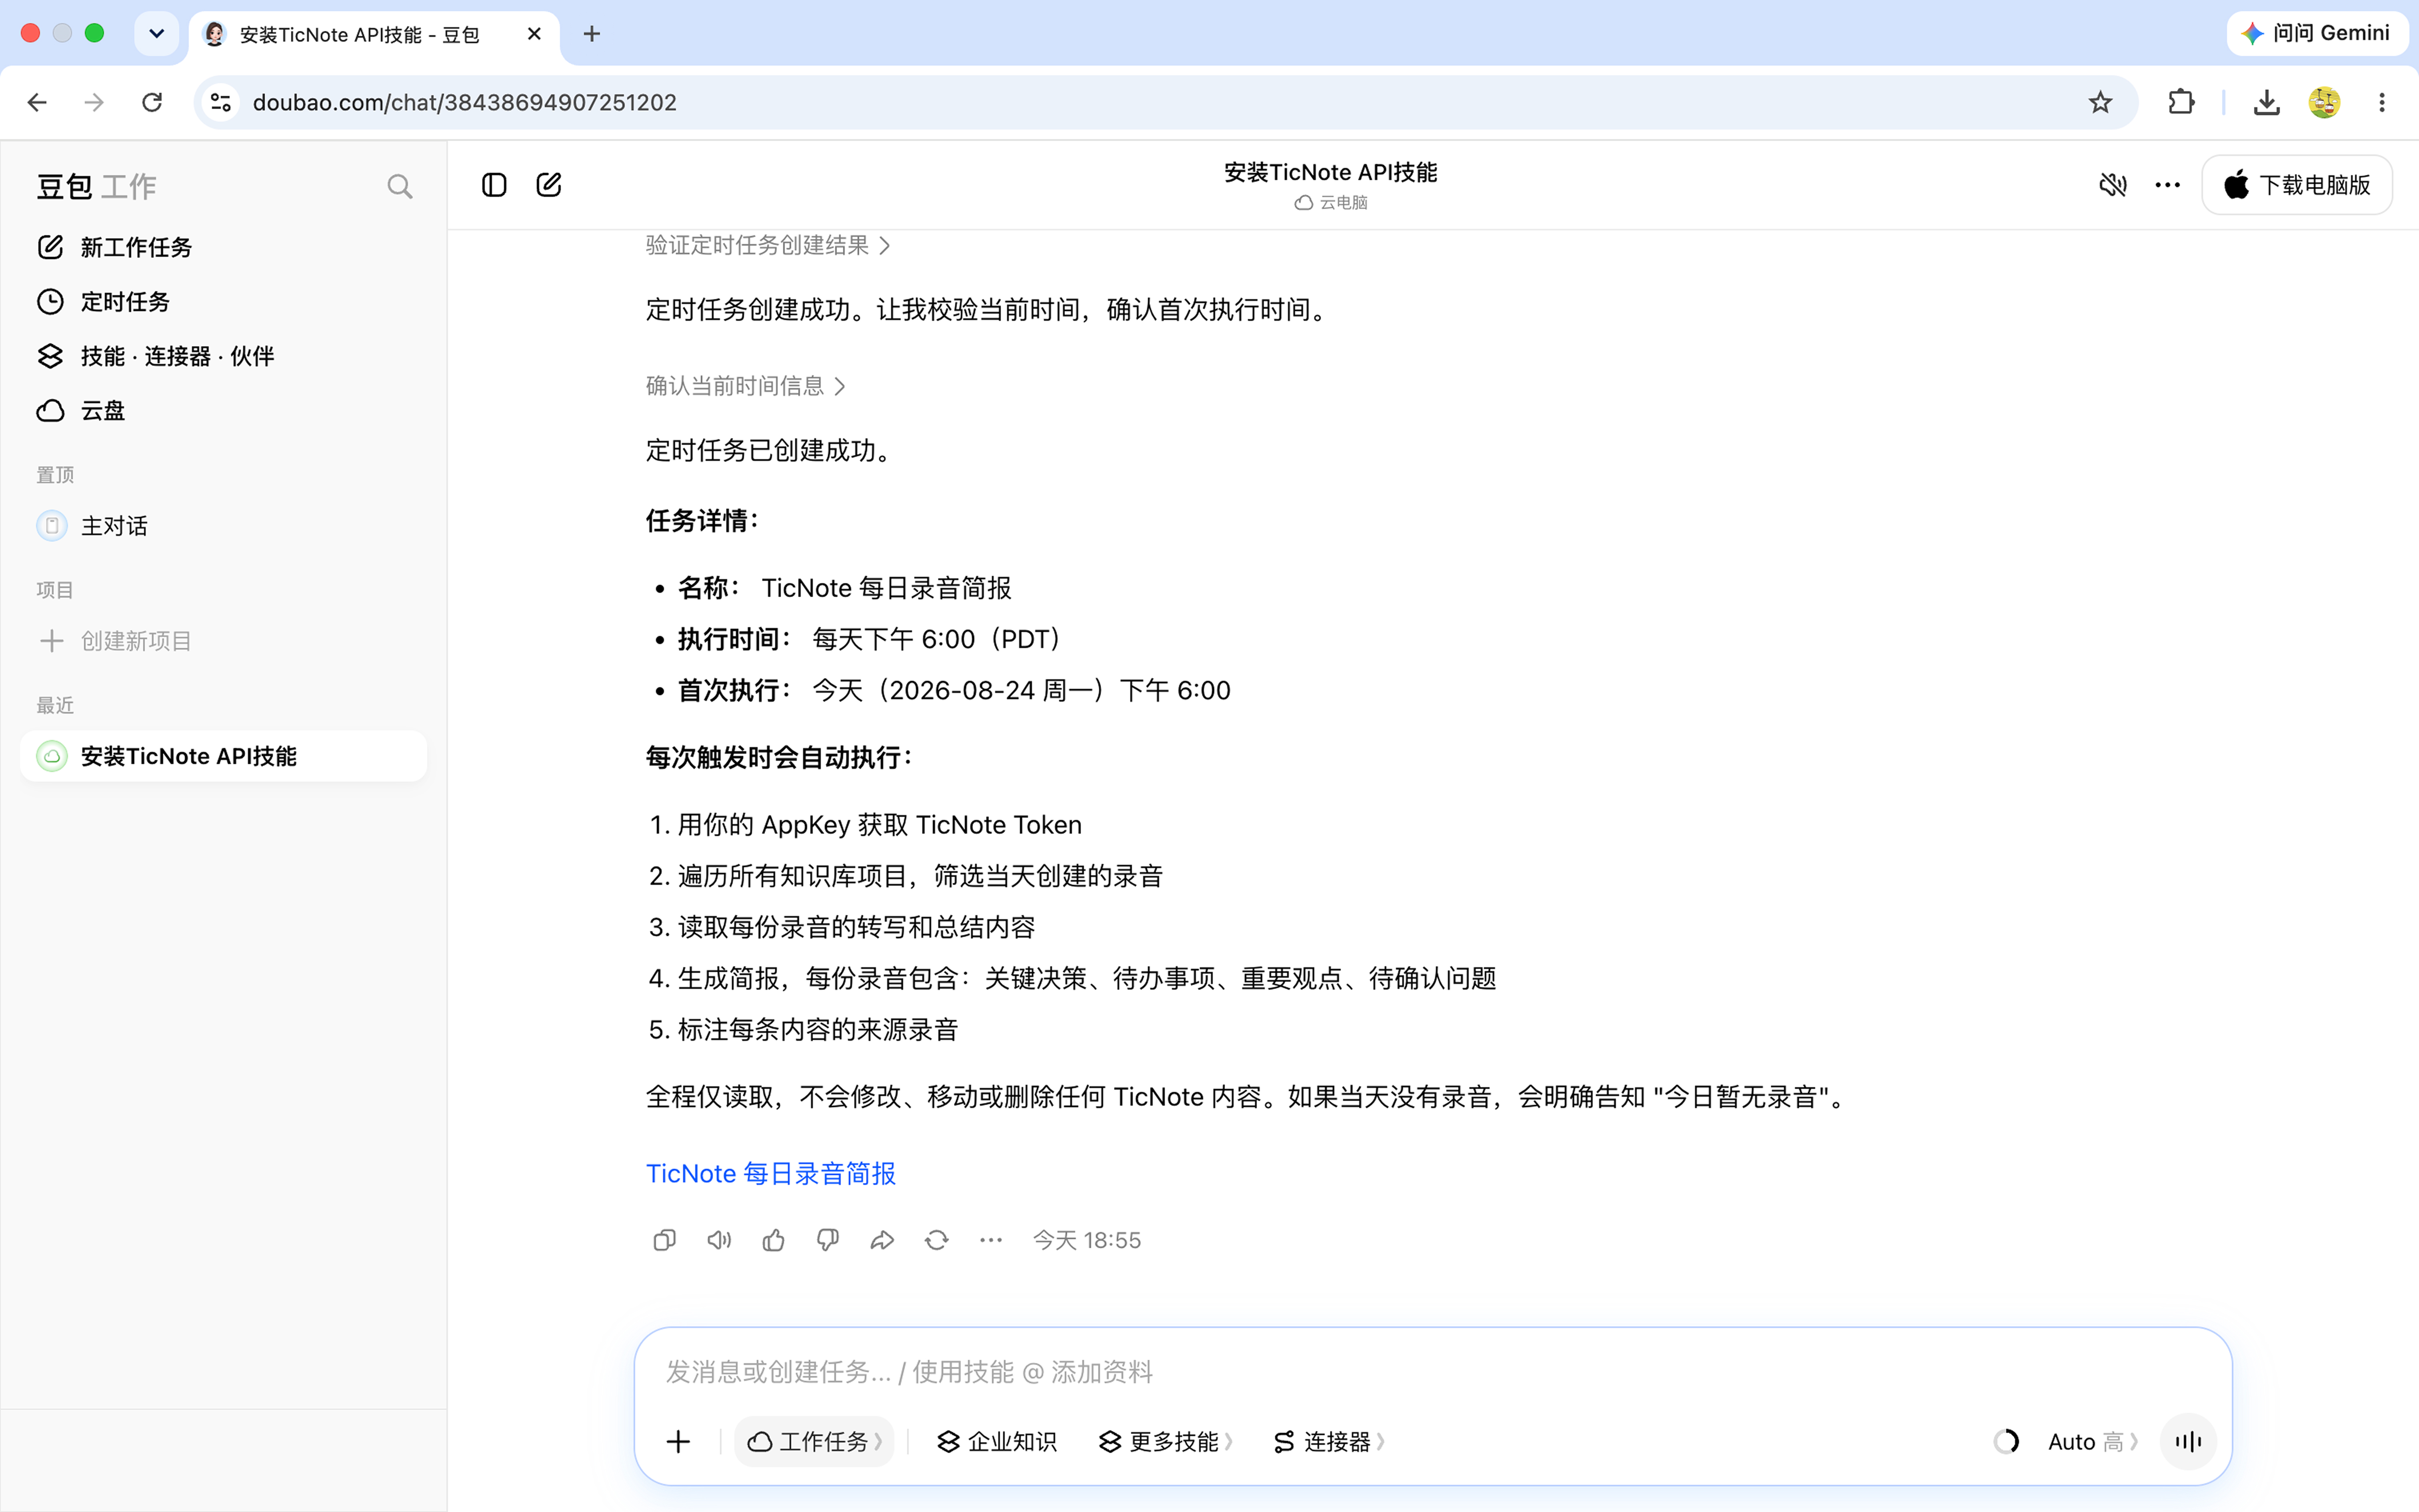Viewport: 2419px width, 1512px height.
Task: Expand the 确认当前时间信息 step
Action: (x=746, y=386)
